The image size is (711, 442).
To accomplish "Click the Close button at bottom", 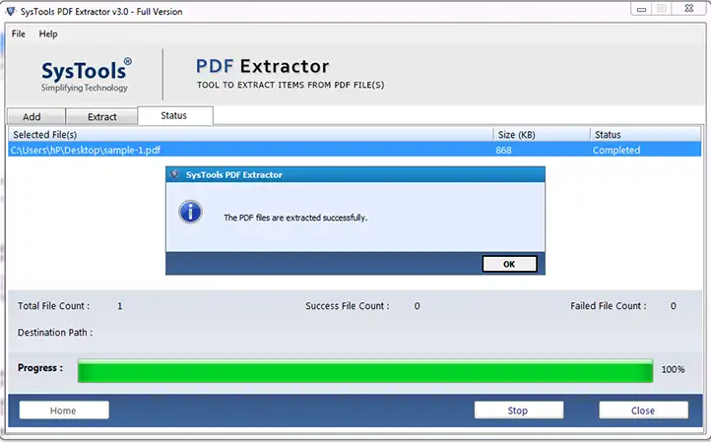I will click(x=643, y=410).
